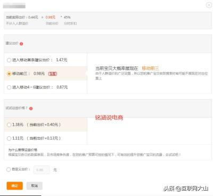This screenshot has width=213, height=196.
Task: Select the 移动前三 0.98元 radio option
Action: click(x=9, y=73)
